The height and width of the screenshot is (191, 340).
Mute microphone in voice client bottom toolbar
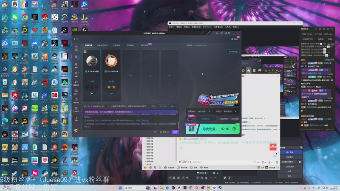[x=155, y=167]
